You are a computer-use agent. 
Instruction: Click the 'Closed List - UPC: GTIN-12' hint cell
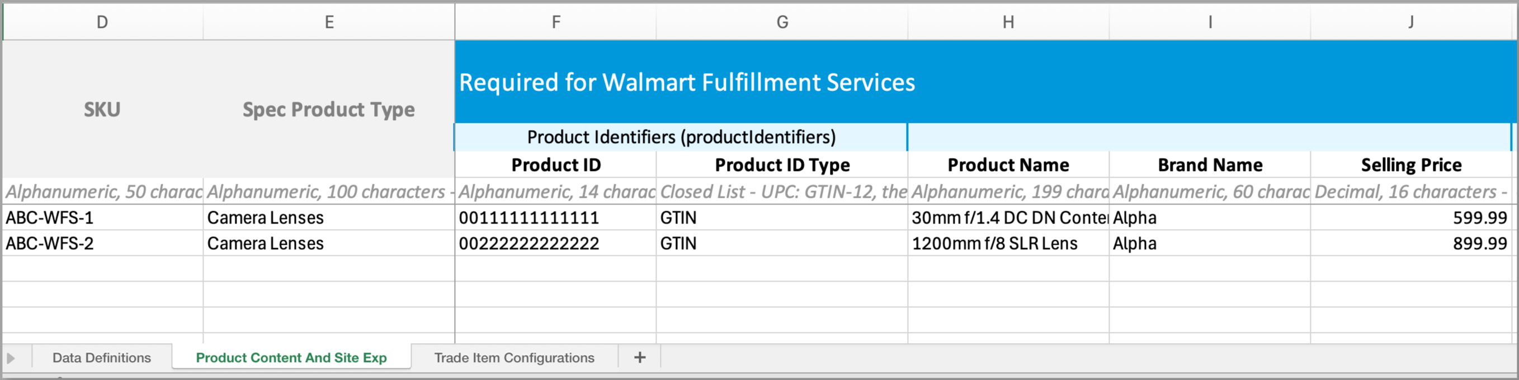pos(782,192)
